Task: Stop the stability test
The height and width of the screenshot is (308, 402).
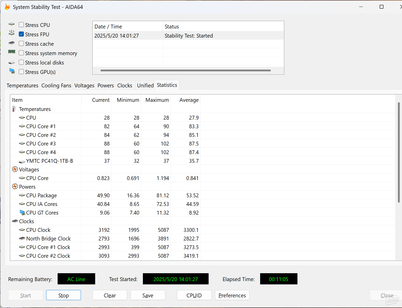Action: pyautogui.click(x=63, y=295)
